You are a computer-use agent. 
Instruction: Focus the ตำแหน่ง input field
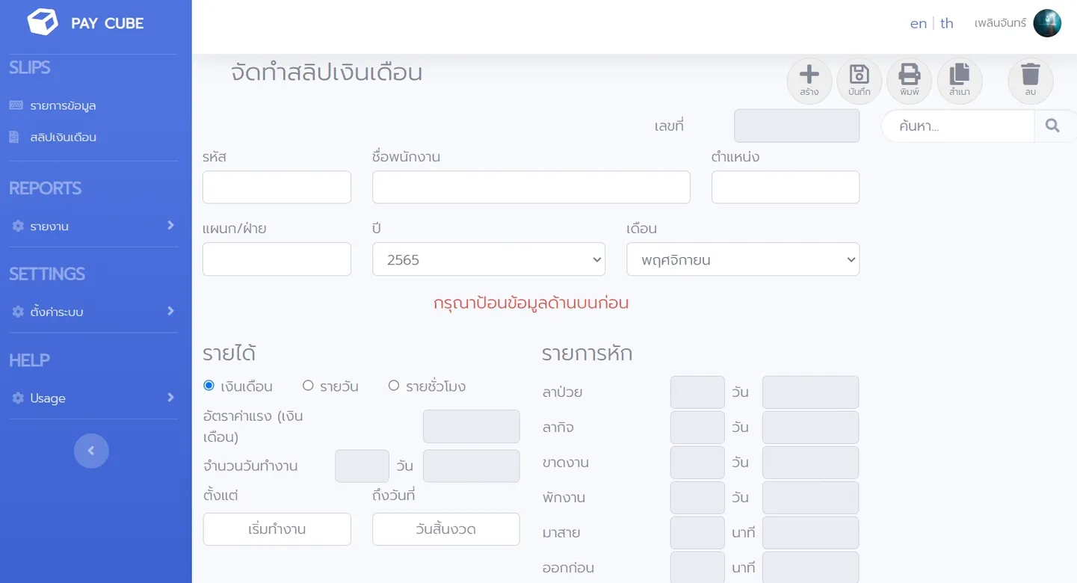click(x=786, y=187)
